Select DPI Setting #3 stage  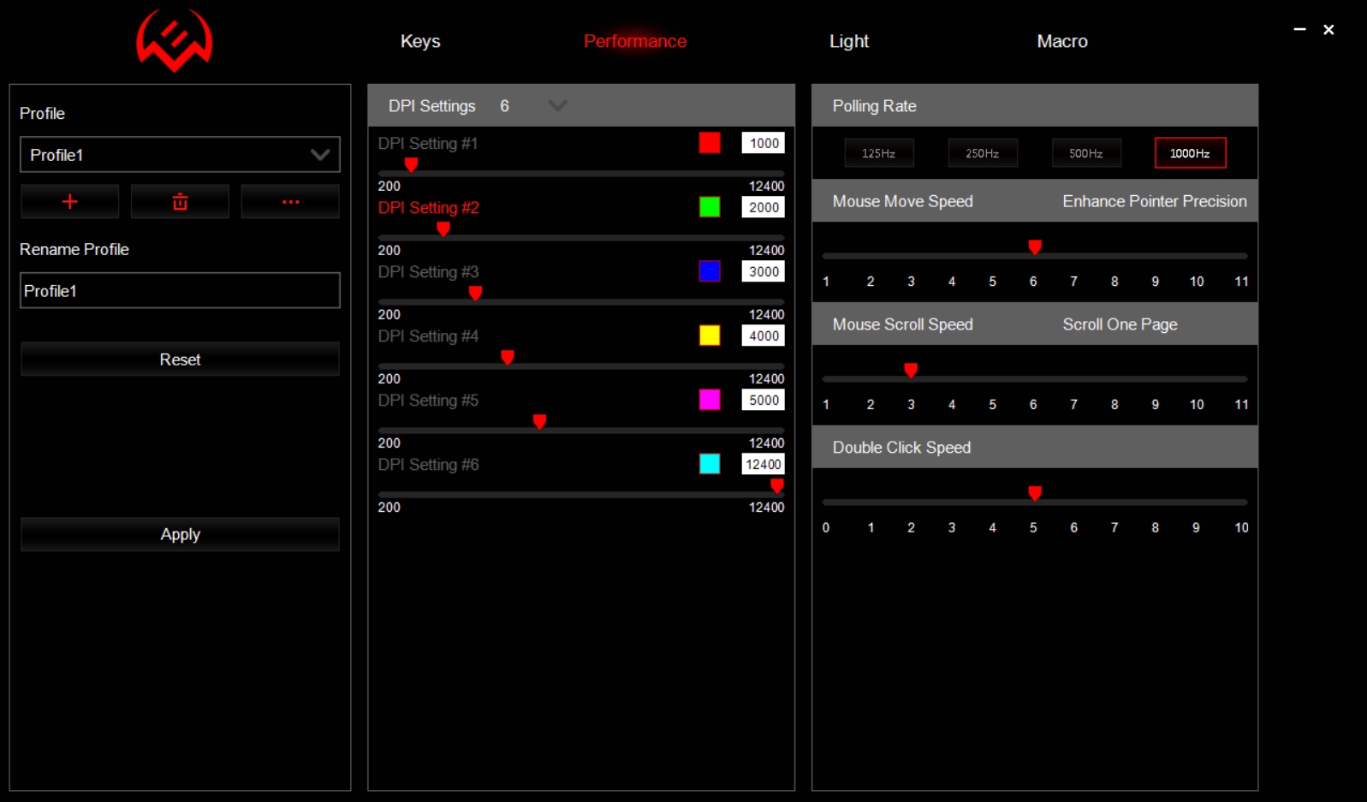click(x=429, y=272)
